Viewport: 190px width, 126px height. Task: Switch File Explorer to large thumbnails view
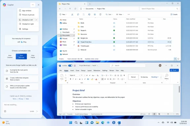178,59
